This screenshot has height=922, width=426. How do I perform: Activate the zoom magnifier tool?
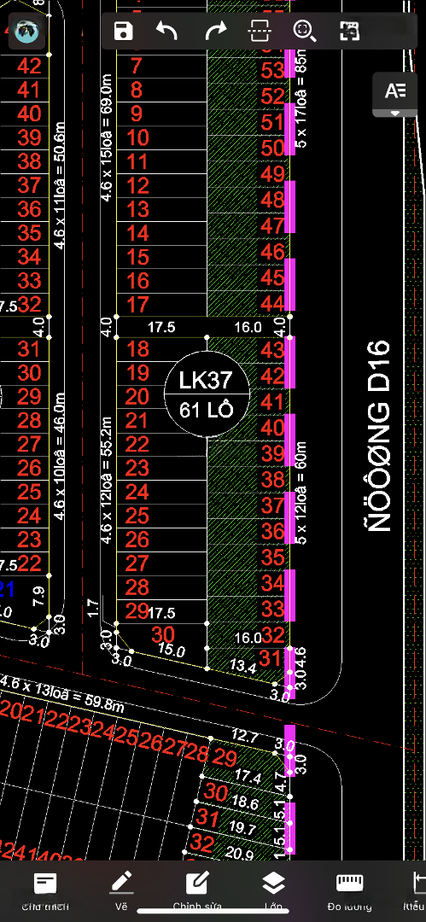pos(305,31)
